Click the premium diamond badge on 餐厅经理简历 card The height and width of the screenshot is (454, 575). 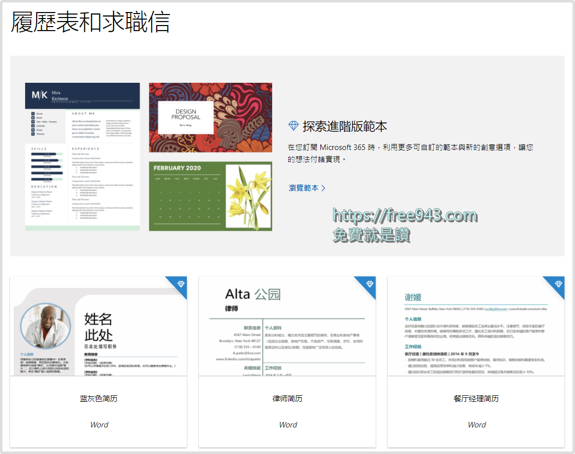pos(557,284)
